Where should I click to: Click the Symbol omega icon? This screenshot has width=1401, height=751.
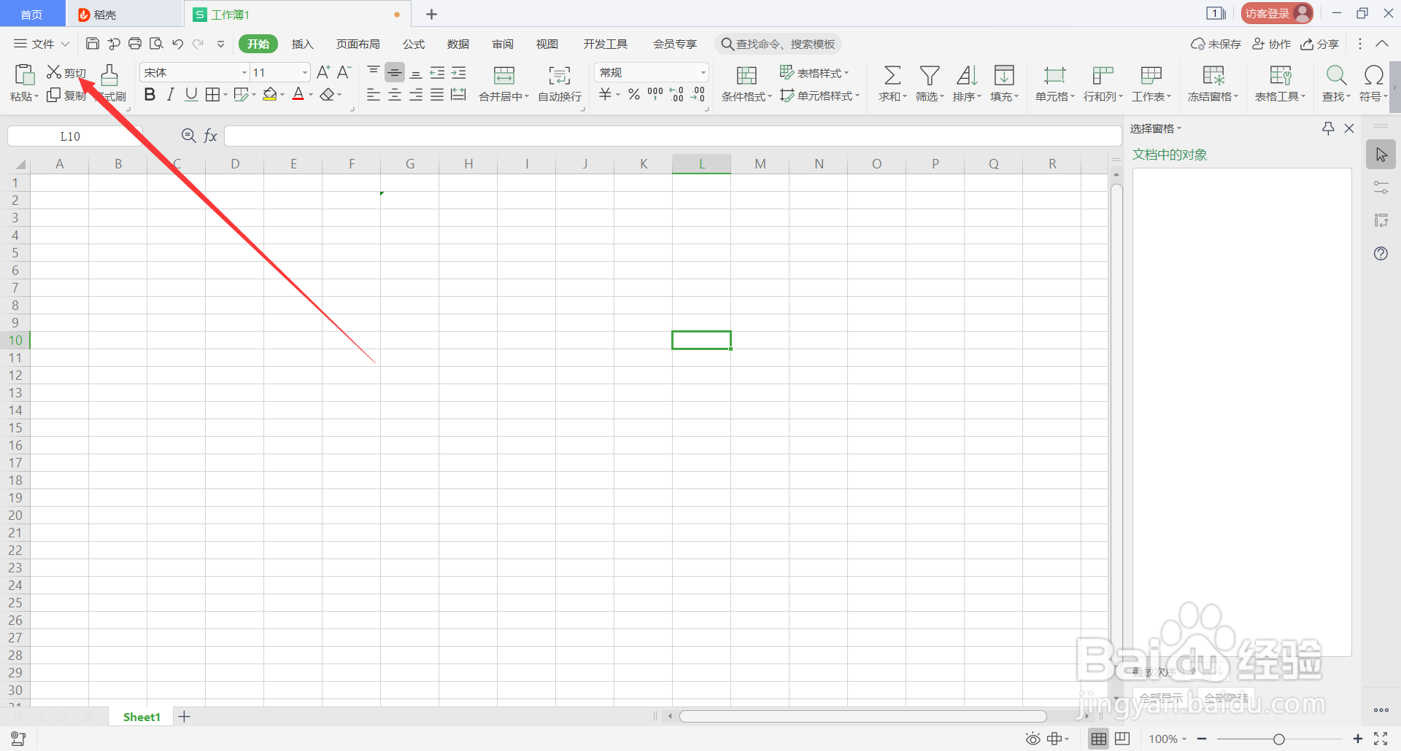point(1373,75)
